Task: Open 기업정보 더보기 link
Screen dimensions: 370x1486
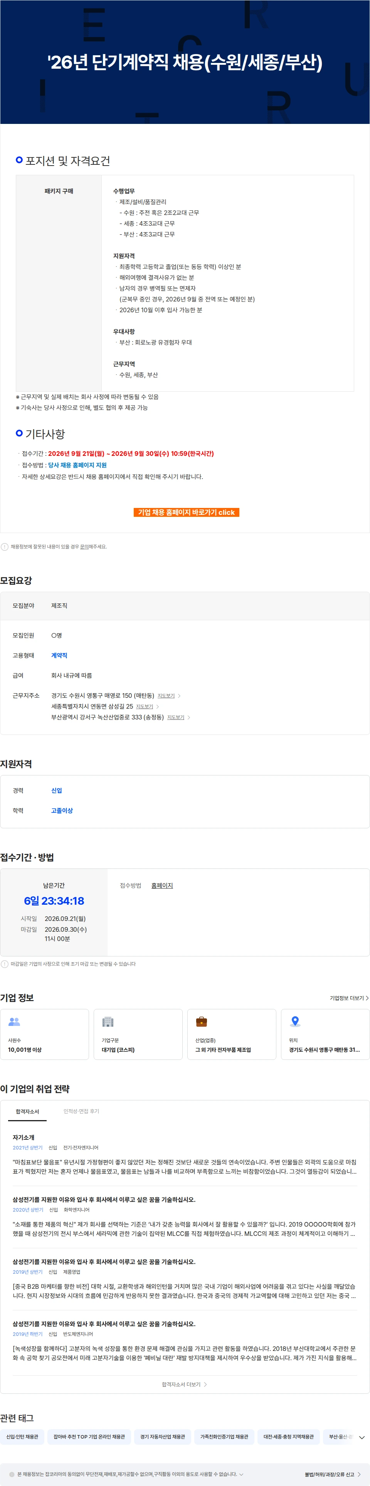Action: click(x=349, y=998)
